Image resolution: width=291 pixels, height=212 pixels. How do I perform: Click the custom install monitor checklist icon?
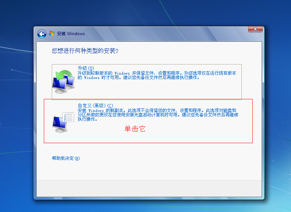coord(63,122)
